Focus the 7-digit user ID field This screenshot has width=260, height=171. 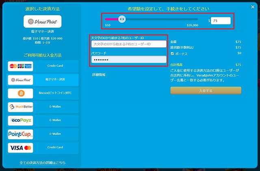tap(129, 44)
